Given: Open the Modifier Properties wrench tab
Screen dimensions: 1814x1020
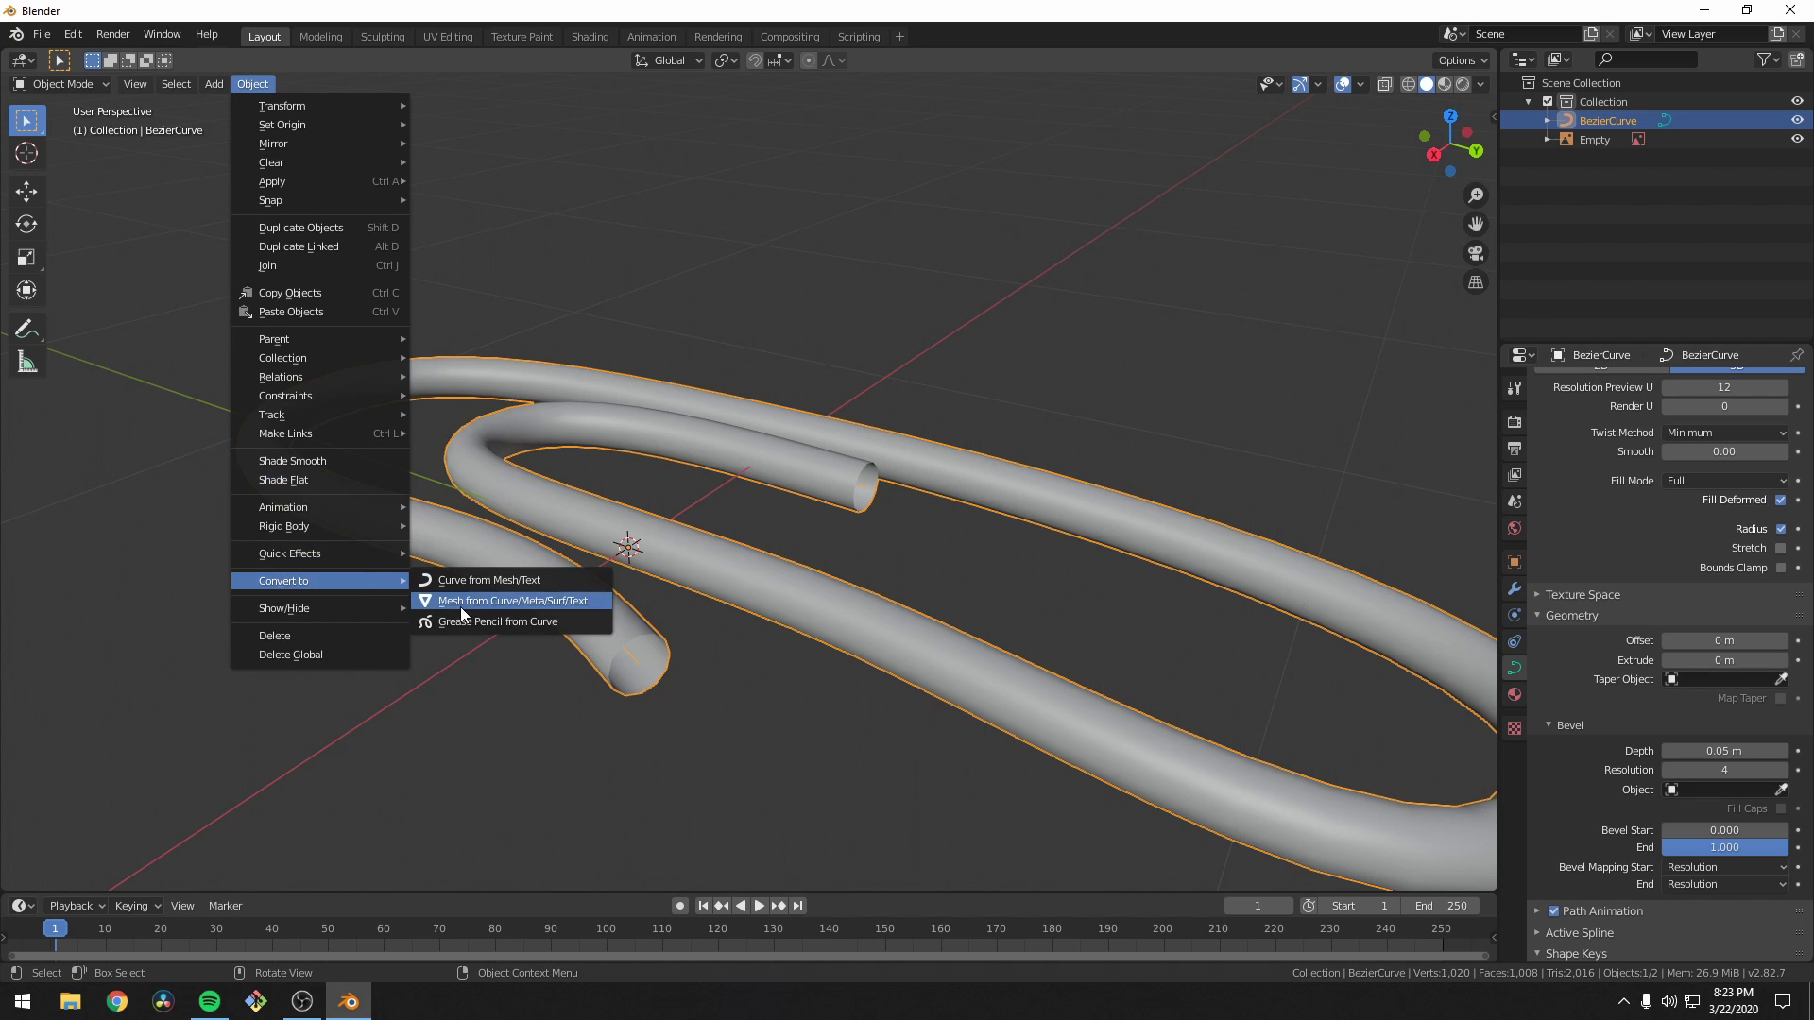Looking at the screenshot, I should (x=1515, y=588).
